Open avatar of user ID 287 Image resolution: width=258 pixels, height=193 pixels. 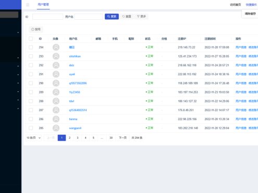click(x=56, y=110)
